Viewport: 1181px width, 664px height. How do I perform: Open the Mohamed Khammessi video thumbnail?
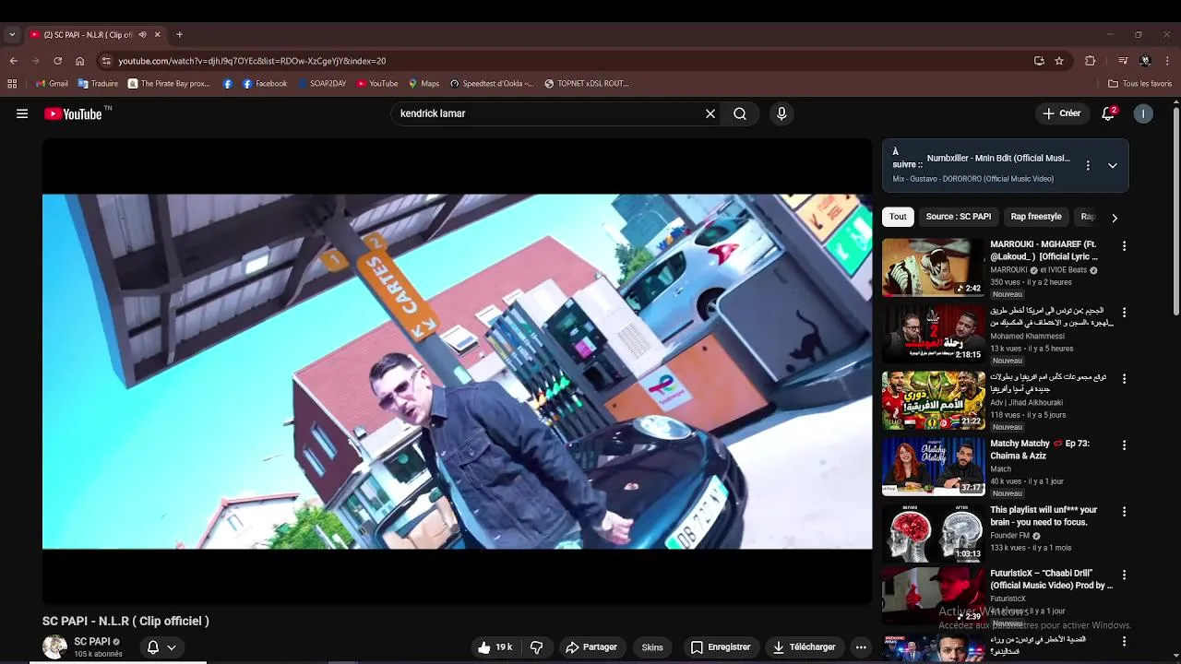[x=933, y=334]
